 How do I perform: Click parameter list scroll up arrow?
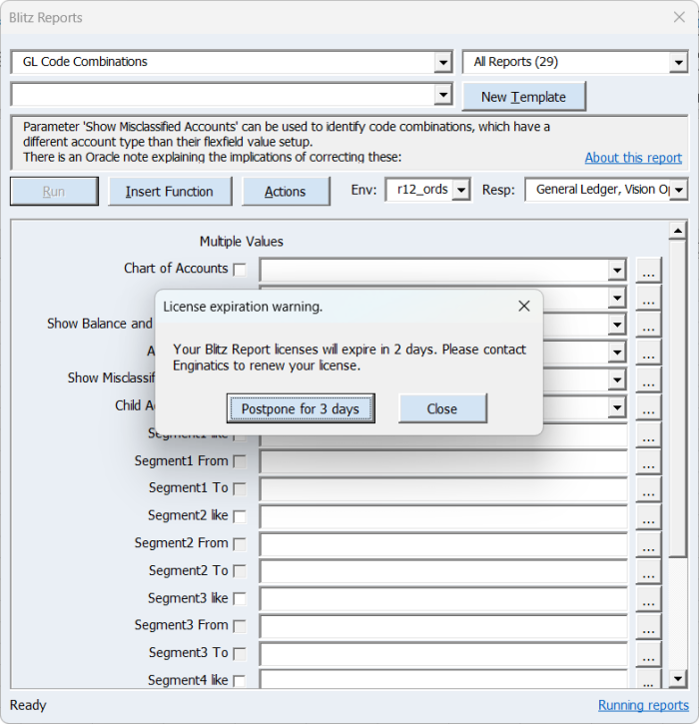[x=678, y=231]
